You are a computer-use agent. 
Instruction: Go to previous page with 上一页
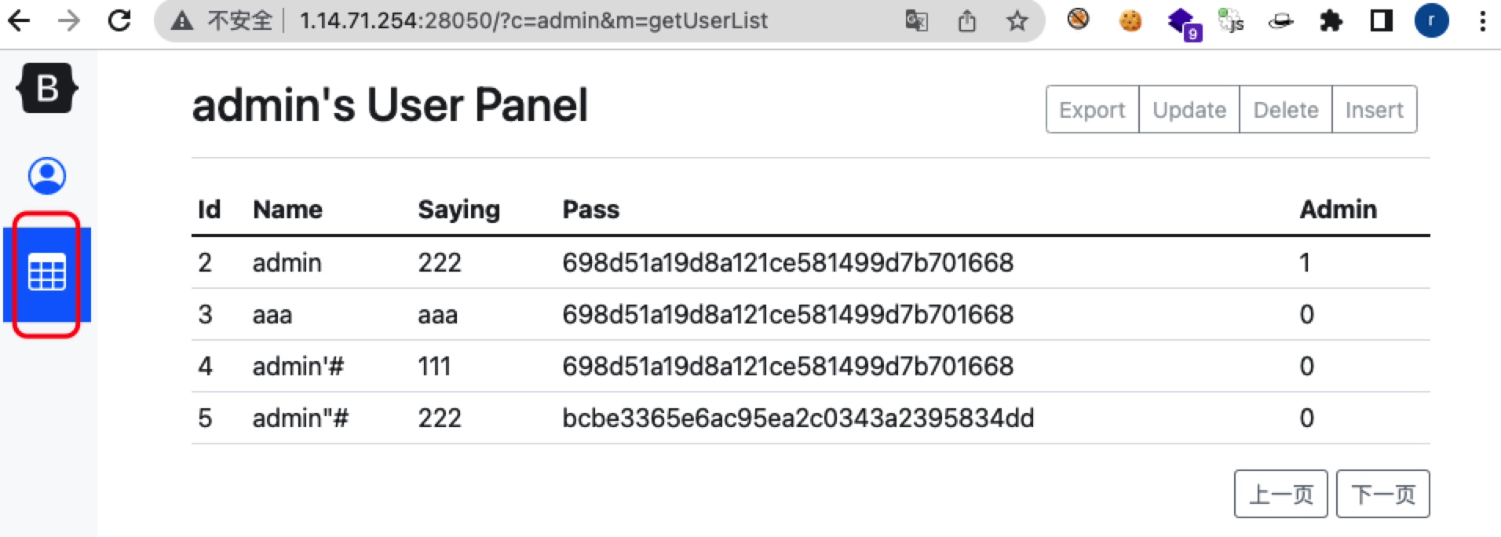pyautogui.click(x=1280, y=494)
